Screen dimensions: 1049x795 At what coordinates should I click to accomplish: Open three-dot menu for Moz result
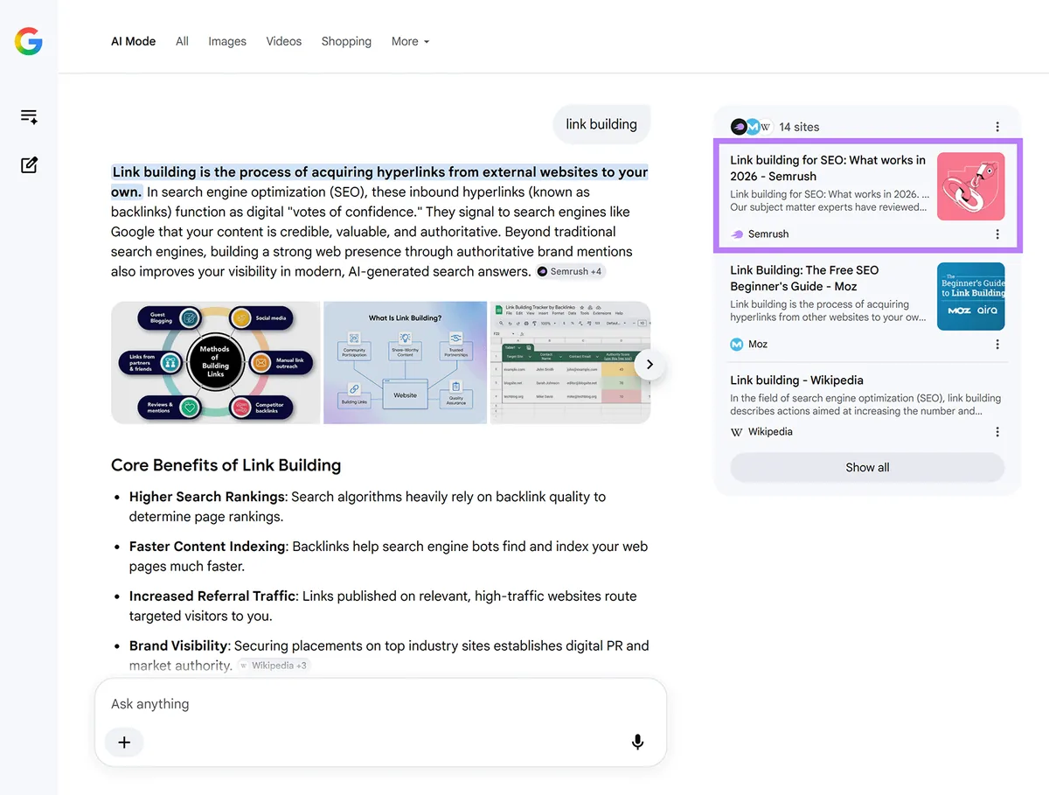click(x=997, y=345)
